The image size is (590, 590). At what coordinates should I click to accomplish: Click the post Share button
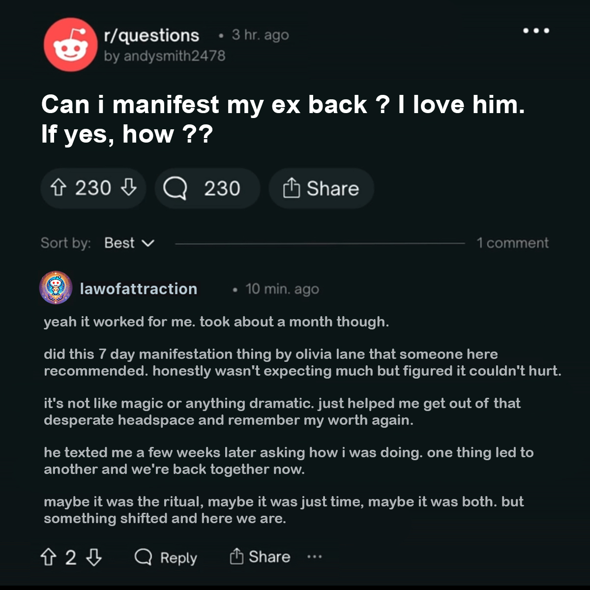(321, 188)
